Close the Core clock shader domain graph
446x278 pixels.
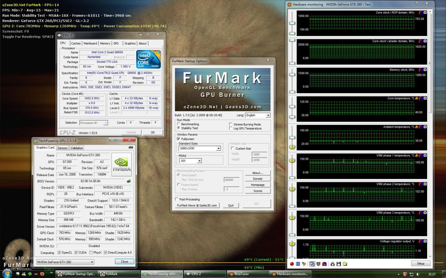pos(425,41)
